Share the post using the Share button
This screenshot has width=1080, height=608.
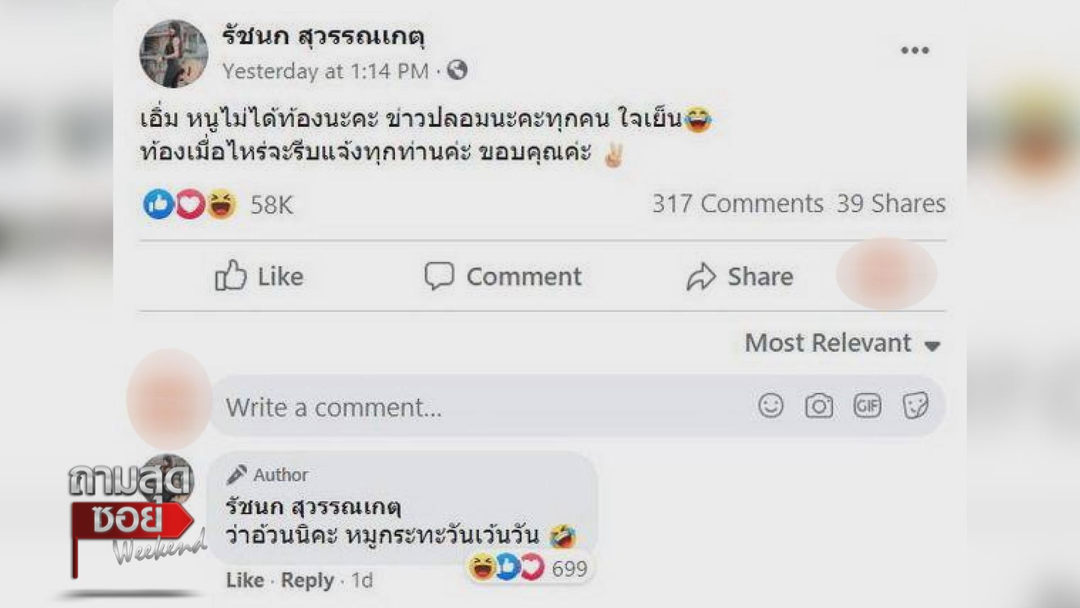point(740,276)
